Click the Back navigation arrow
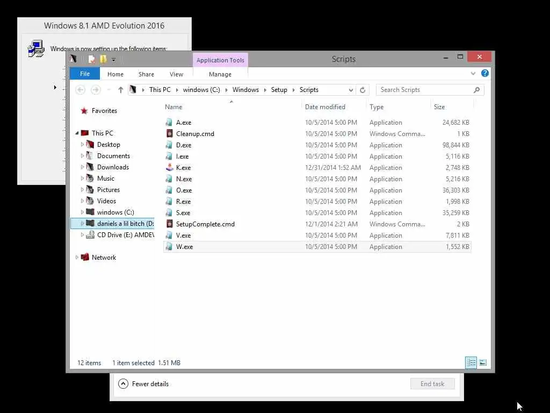The height and width of the screenshot is (413, 550). coord(81,90)
